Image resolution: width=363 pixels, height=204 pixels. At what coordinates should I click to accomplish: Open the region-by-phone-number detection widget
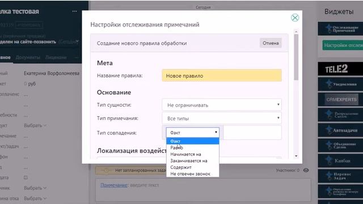click(340, 192)
